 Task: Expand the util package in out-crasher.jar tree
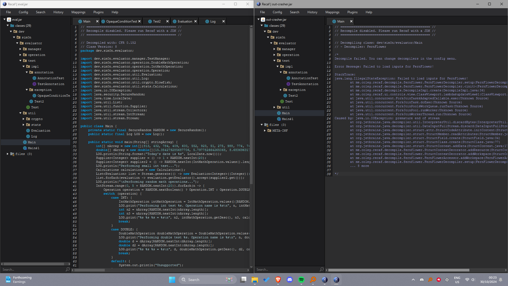tap(274, 107)
